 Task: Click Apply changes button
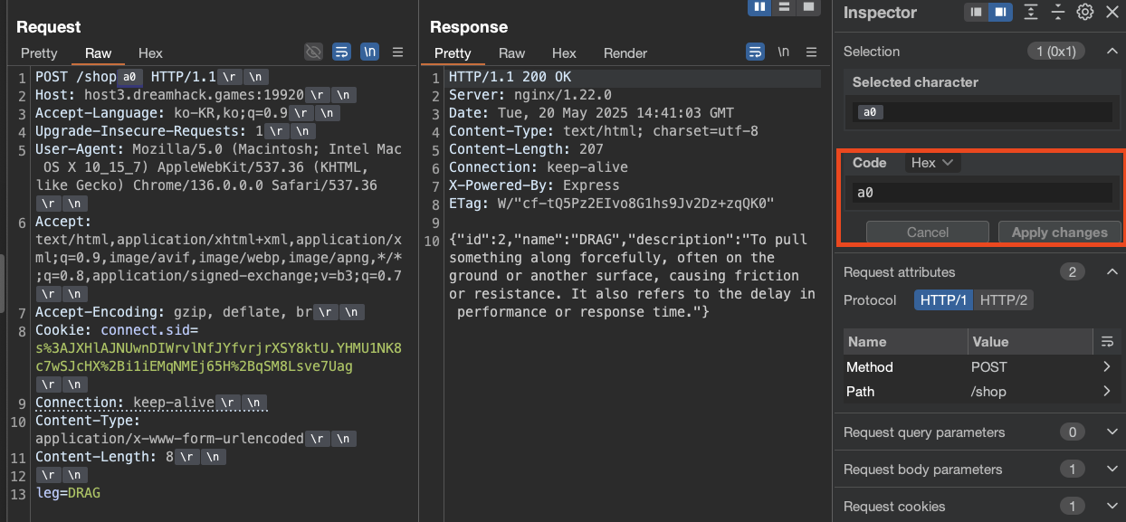pos(1059,233)
